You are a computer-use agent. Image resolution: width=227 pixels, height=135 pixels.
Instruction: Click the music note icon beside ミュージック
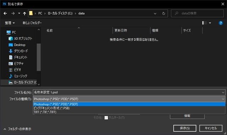pos(11,76)
